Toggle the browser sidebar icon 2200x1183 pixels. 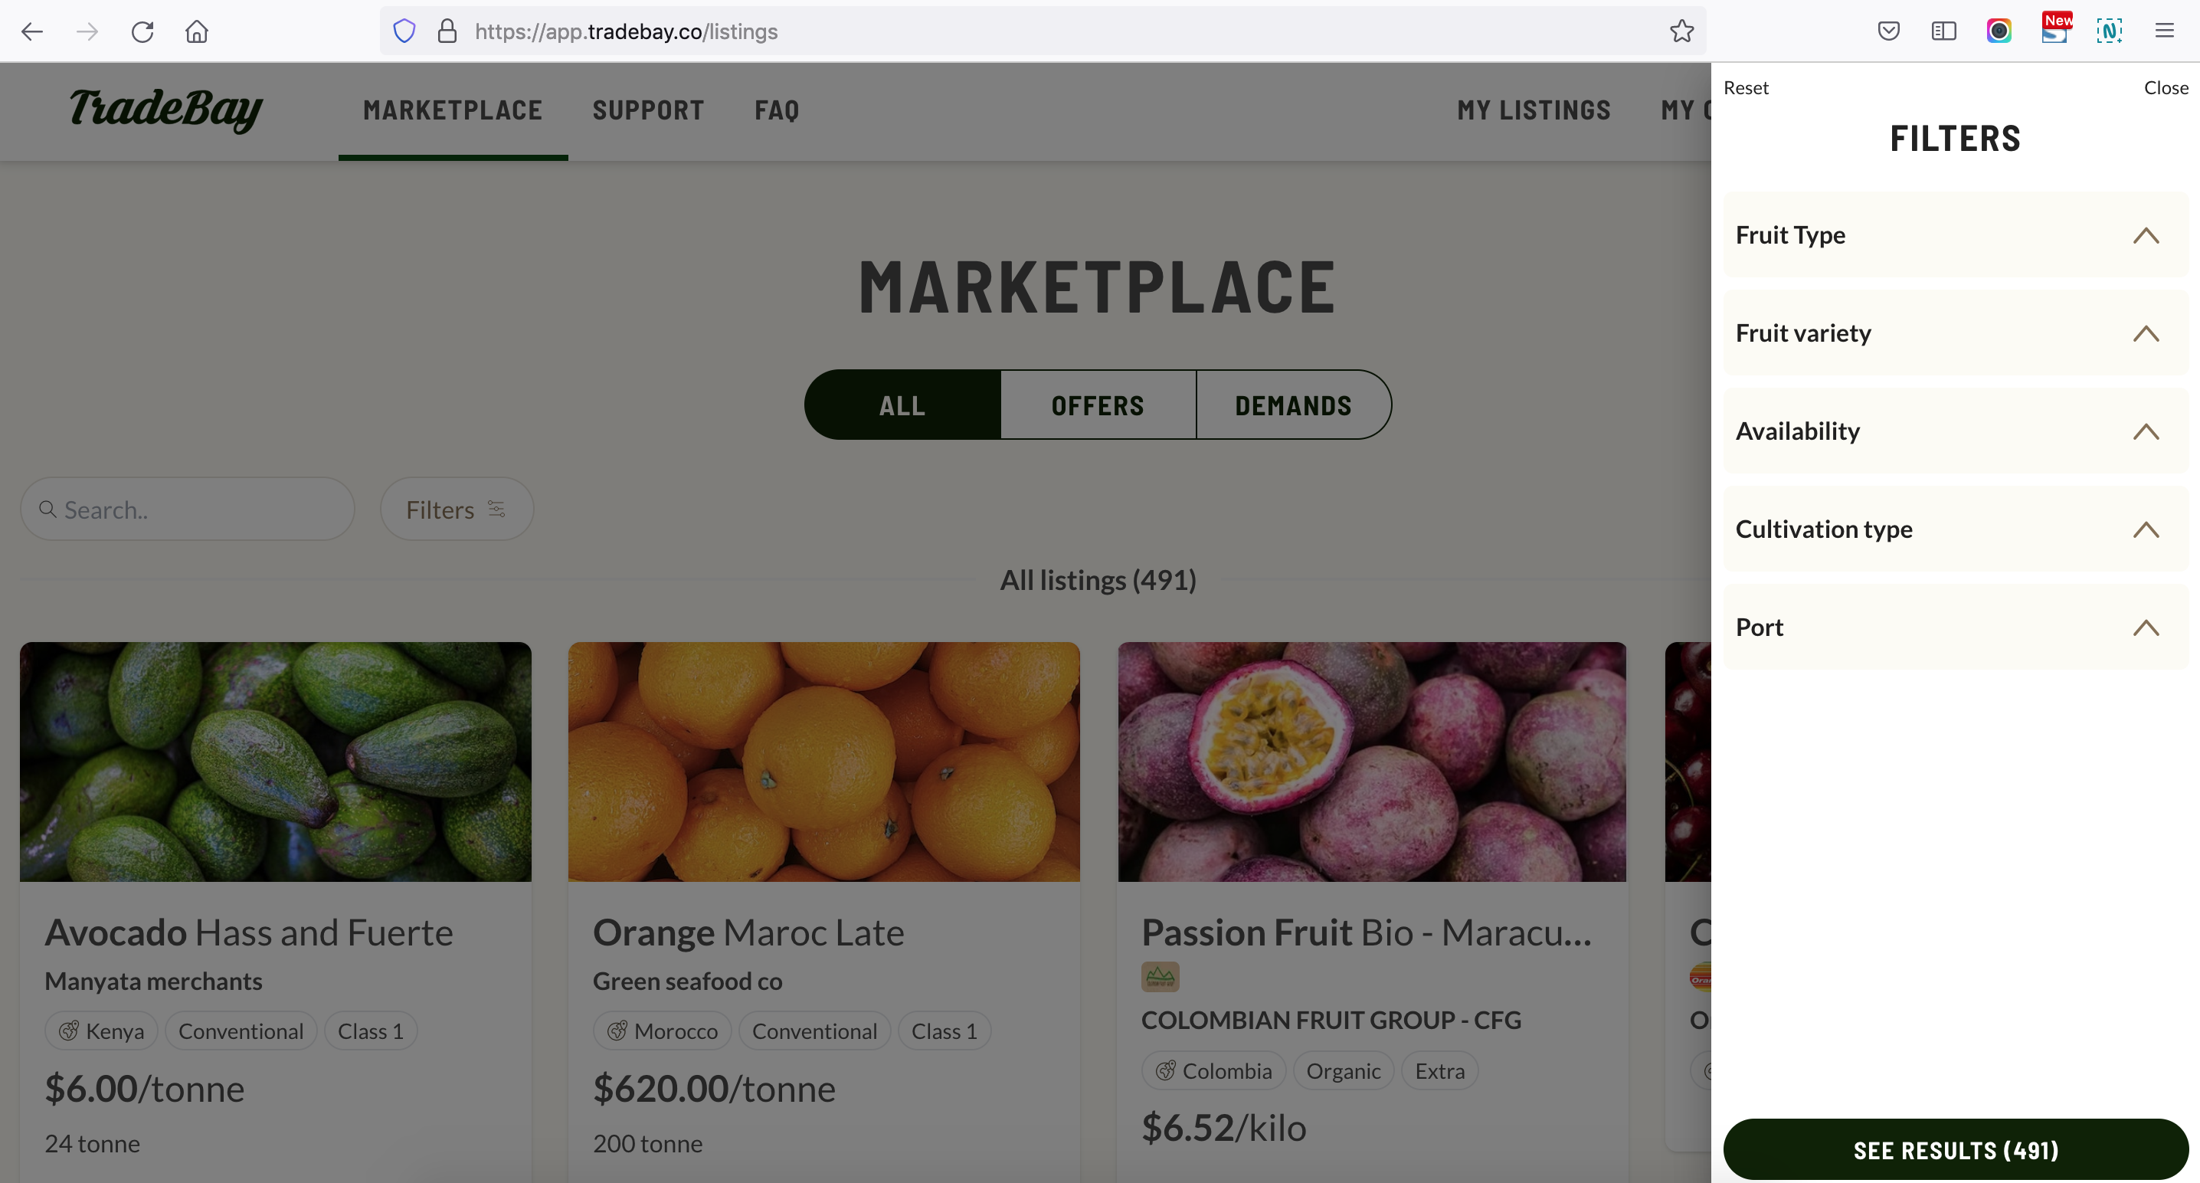1943,31
